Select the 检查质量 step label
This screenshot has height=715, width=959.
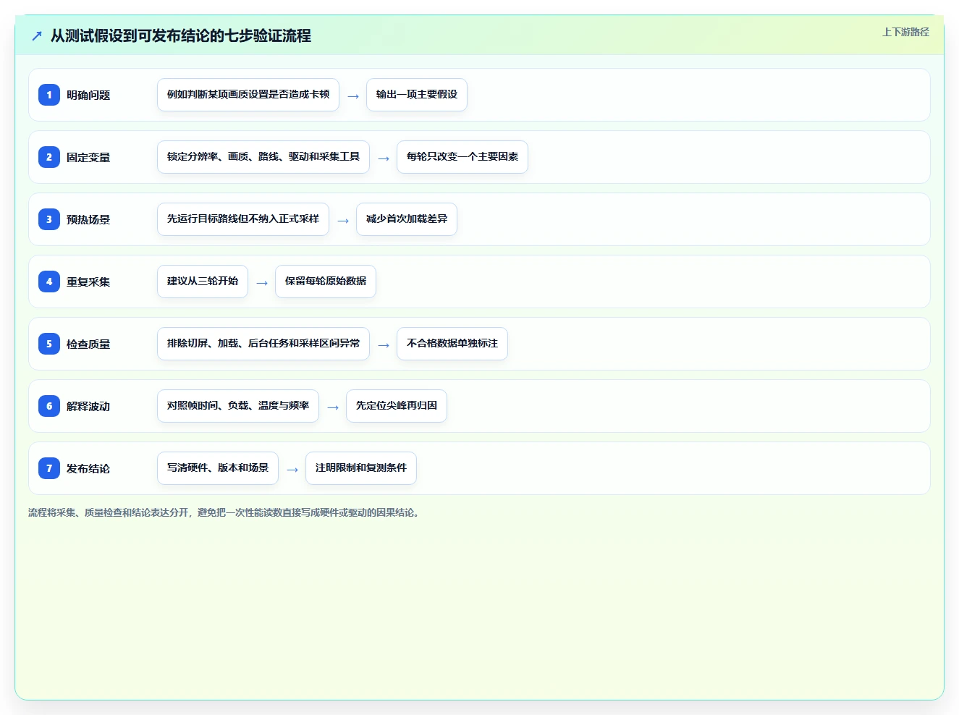[x=88, y=344]
